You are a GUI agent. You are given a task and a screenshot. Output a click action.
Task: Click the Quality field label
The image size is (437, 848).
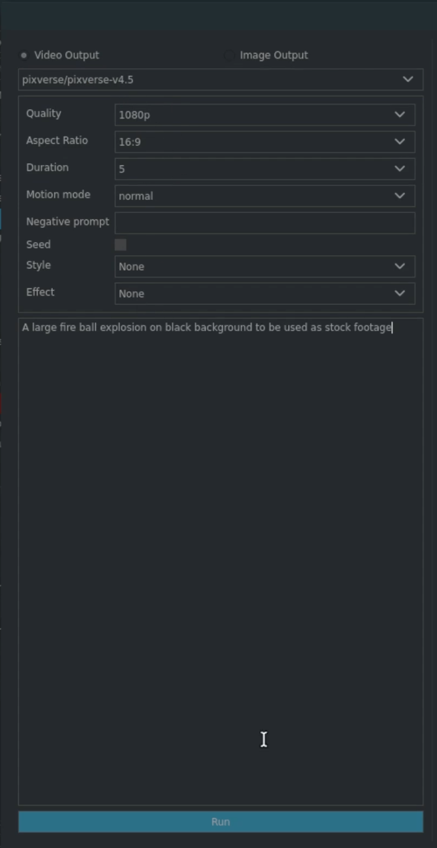[x=43, y=113]
